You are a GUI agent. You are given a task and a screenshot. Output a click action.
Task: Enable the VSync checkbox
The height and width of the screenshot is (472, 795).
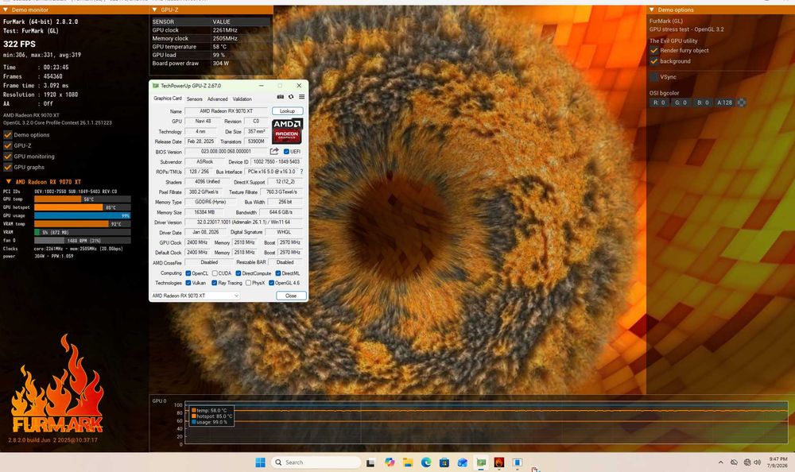pyautogui.click(x=654, y=77)
